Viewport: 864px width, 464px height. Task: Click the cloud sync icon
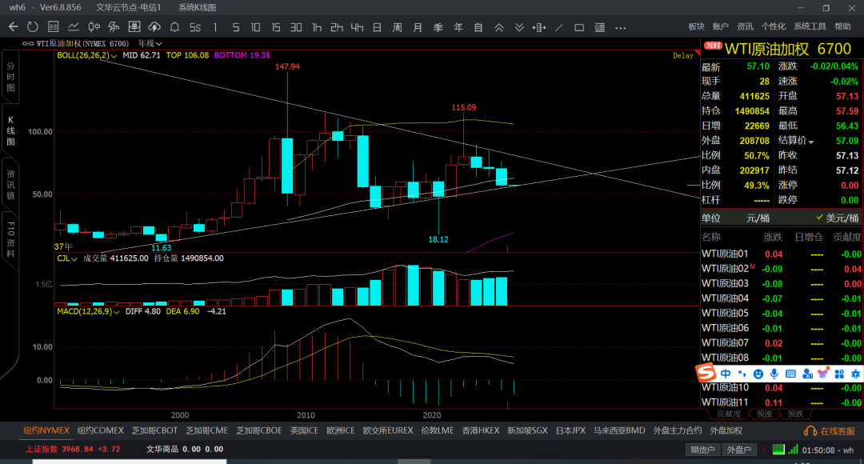(x=154, y=27)
